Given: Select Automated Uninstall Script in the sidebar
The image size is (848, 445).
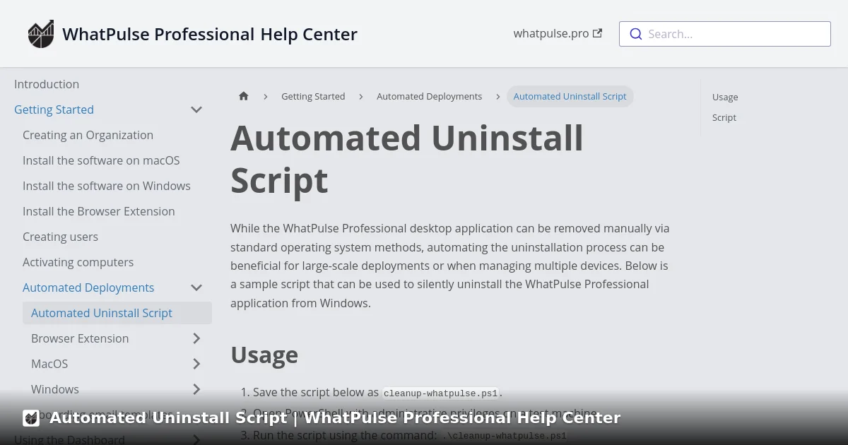Looking at the screenshot, I should [117, 313].
